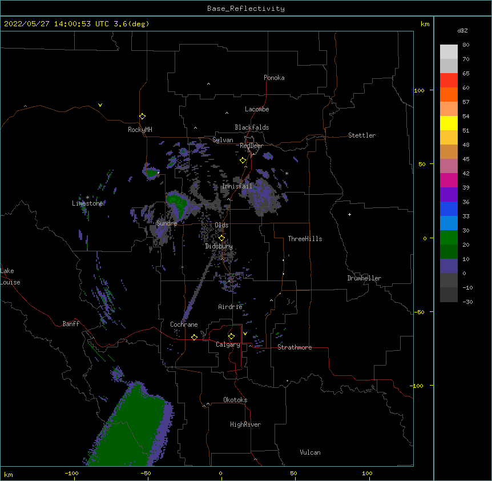492x481 pixels.
Task: Click the Blackfalds city label
Action: click(252, 127)
